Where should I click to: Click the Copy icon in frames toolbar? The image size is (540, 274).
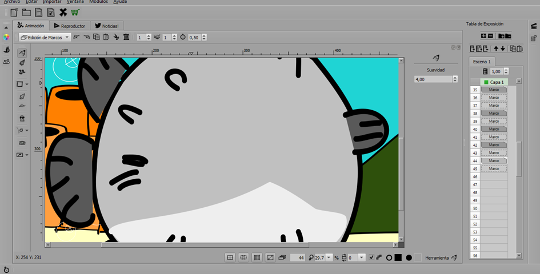coord(97,37)
